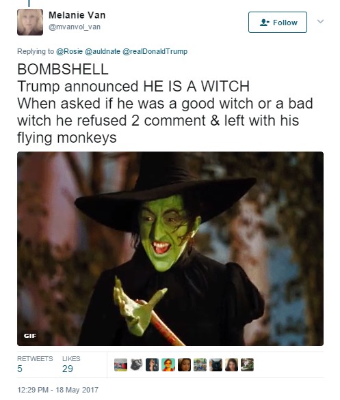340x400 pixels.
Task: Open the black cat liker avatar
Action: click(215, 365)
